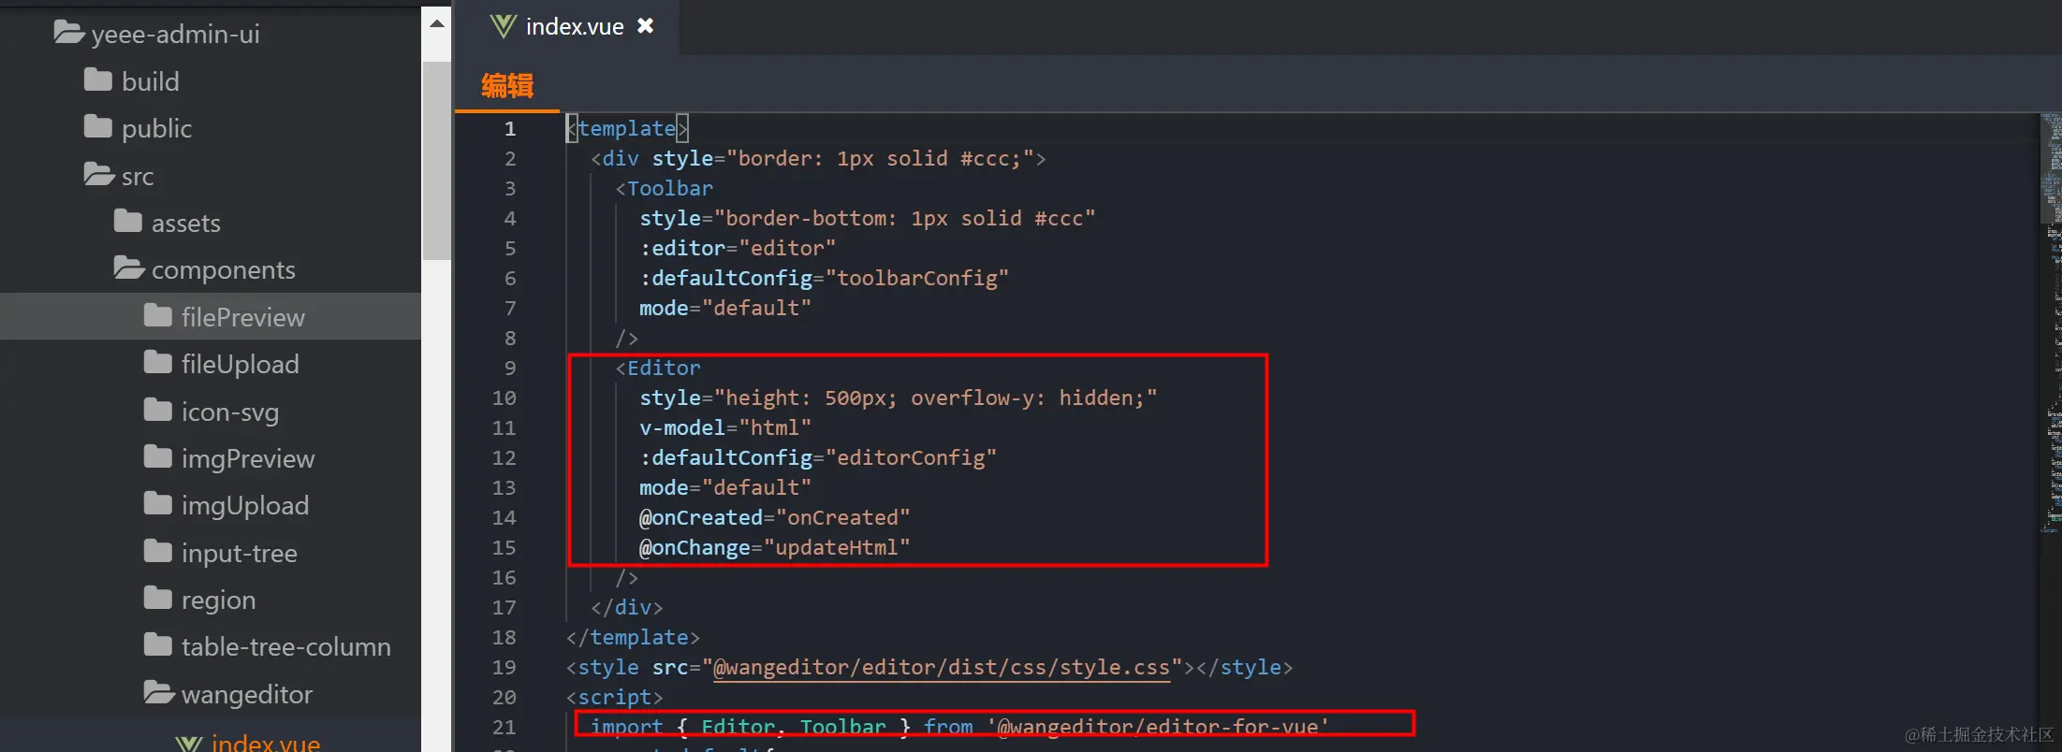Screen dimensions: 2062x752
Task: Click the region folder icon
Action: tap(158, 599)
